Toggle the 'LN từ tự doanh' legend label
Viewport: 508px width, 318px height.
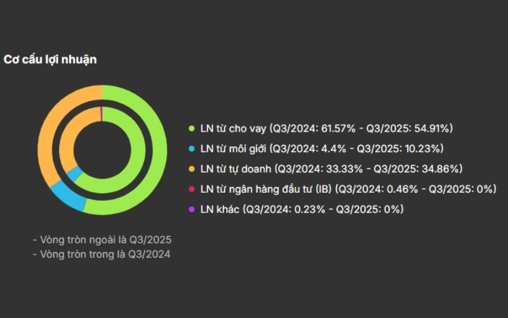(x=331, y=169)
